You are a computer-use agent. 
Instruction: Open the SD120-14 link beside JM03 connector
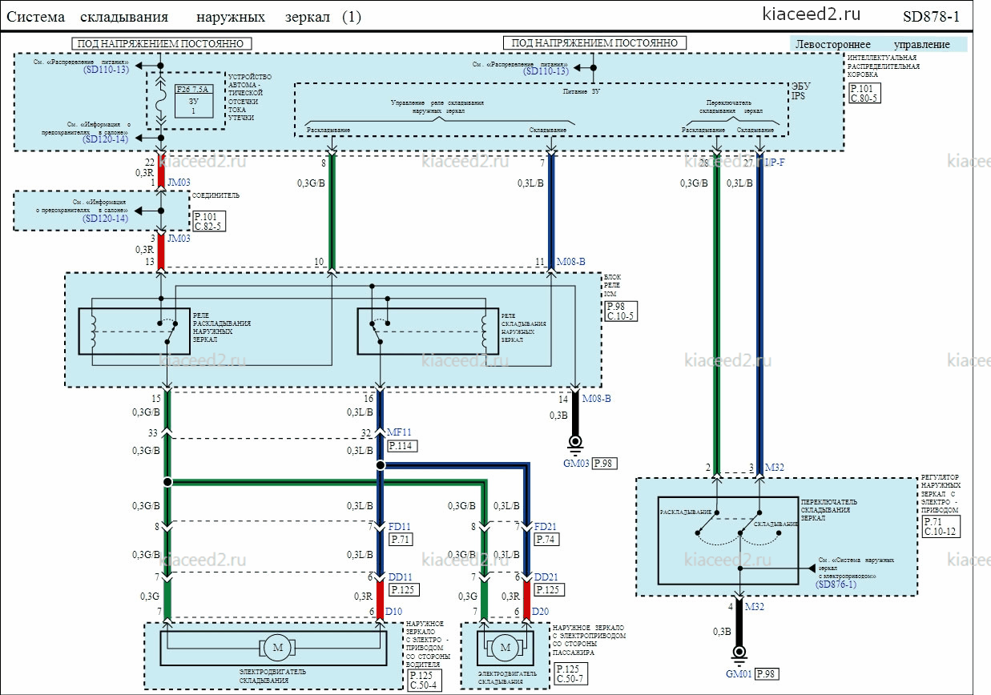tap(105, 219)
